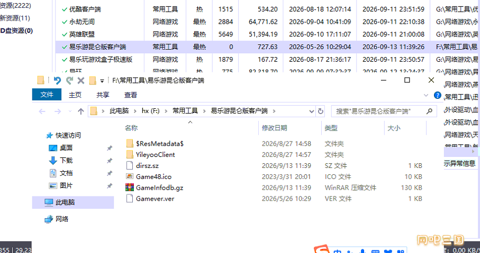Image resolution: width=480 pixels, height=253 pixels.
Task: Select the $ResMetadata$ folder icon
Action: click(130, 143)
